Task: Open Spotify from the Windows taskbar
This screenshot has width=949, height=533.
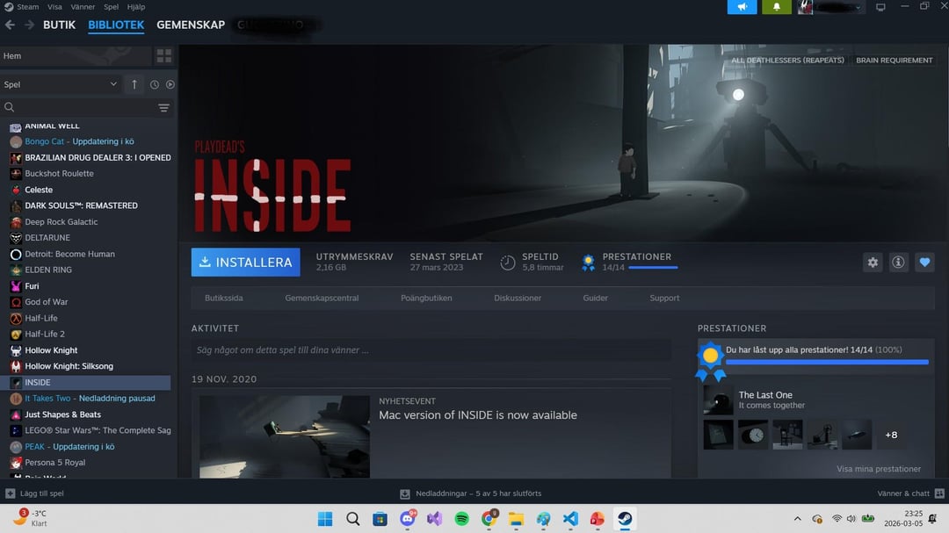Action: pos(461,519)
